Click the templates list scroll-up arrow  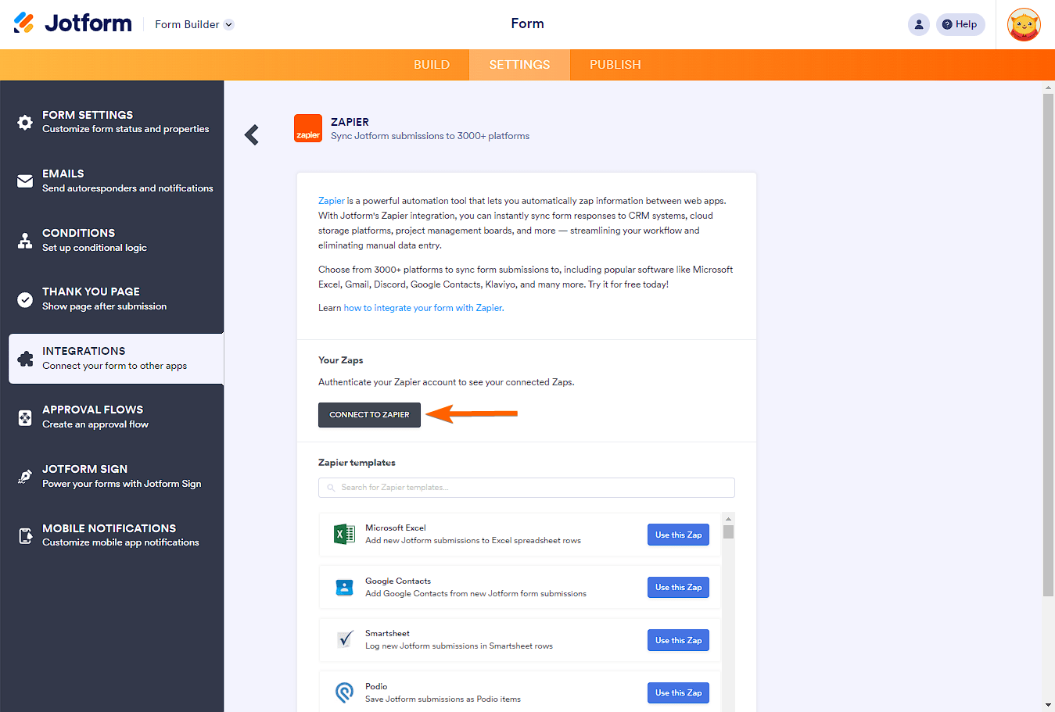click(728, 519)
